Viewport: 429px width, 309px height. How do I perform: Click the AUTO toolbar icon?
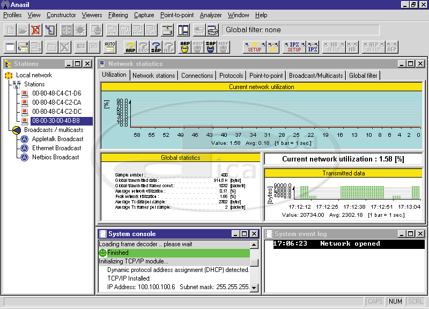(110, 47)
